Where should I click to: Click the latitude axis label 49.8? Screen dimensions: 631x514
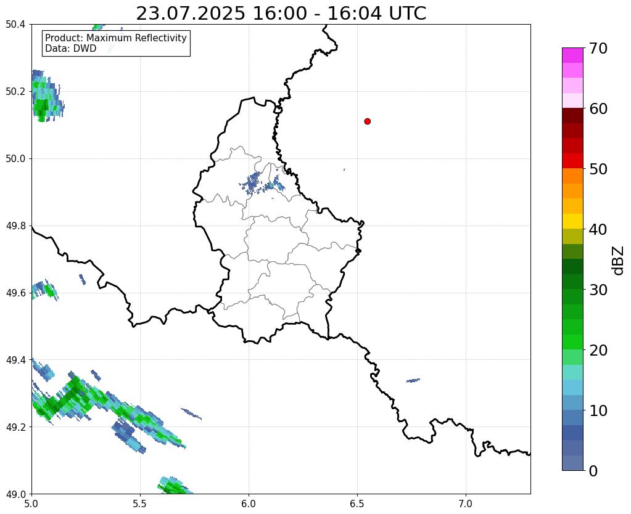(15, 226)
